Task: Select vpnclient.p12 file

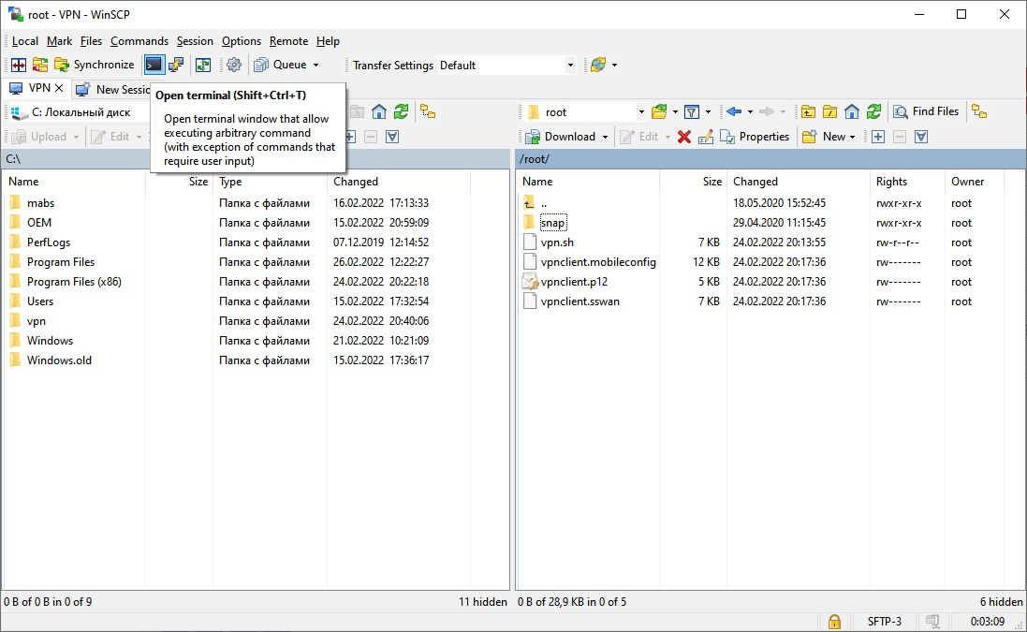Action: pyautogui.click(x=574, y=282)
